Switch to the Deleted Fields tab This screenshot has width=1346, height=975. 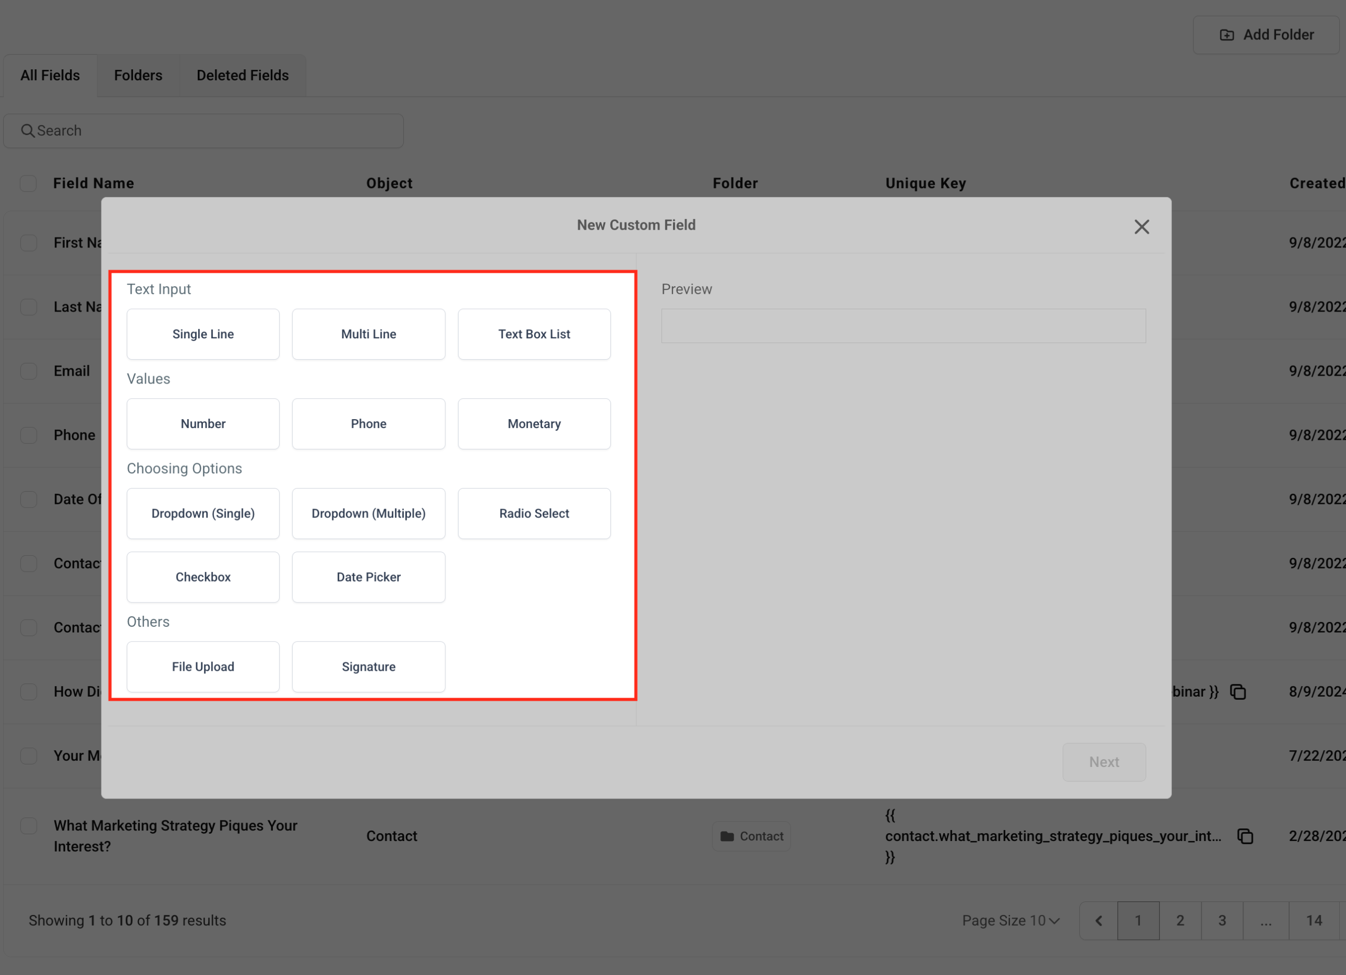(x=242, y=75)
